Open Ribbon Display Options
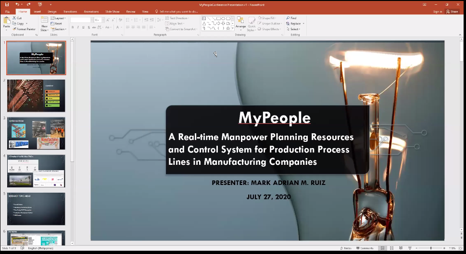 coord(424,4)
